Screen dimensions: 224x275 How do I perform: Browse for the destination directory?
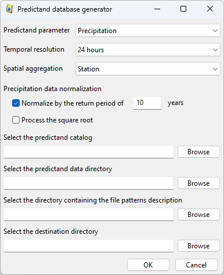point(198,246)
